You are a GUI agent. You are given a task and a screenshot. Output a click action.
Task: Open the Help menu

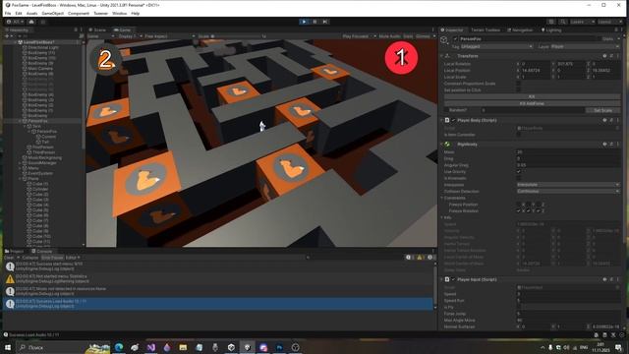[x=136, y=13]
